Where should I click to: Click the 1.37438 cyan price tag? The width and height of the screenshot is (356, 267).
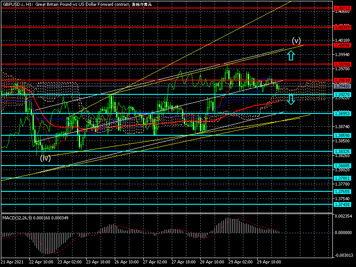pyautogui.click(x=342, y=205)
